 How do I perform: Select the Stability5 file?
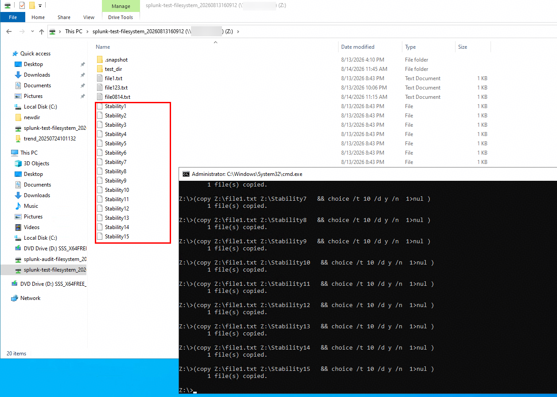click(116, 144)
